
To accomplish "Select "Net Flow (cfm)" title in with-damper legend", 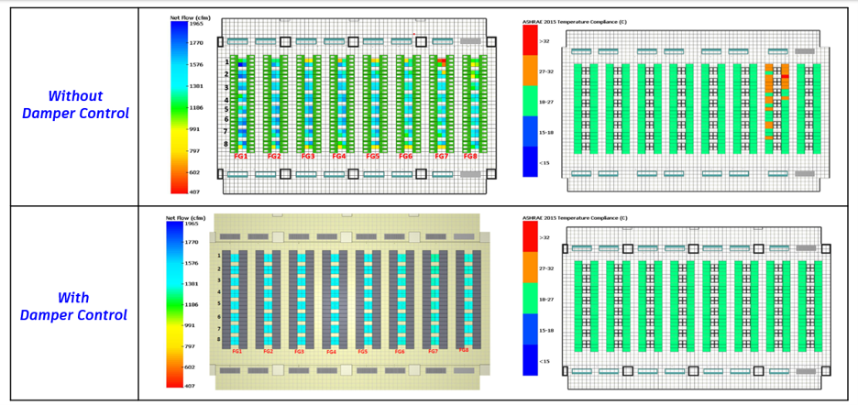I will tap(185, 218).
